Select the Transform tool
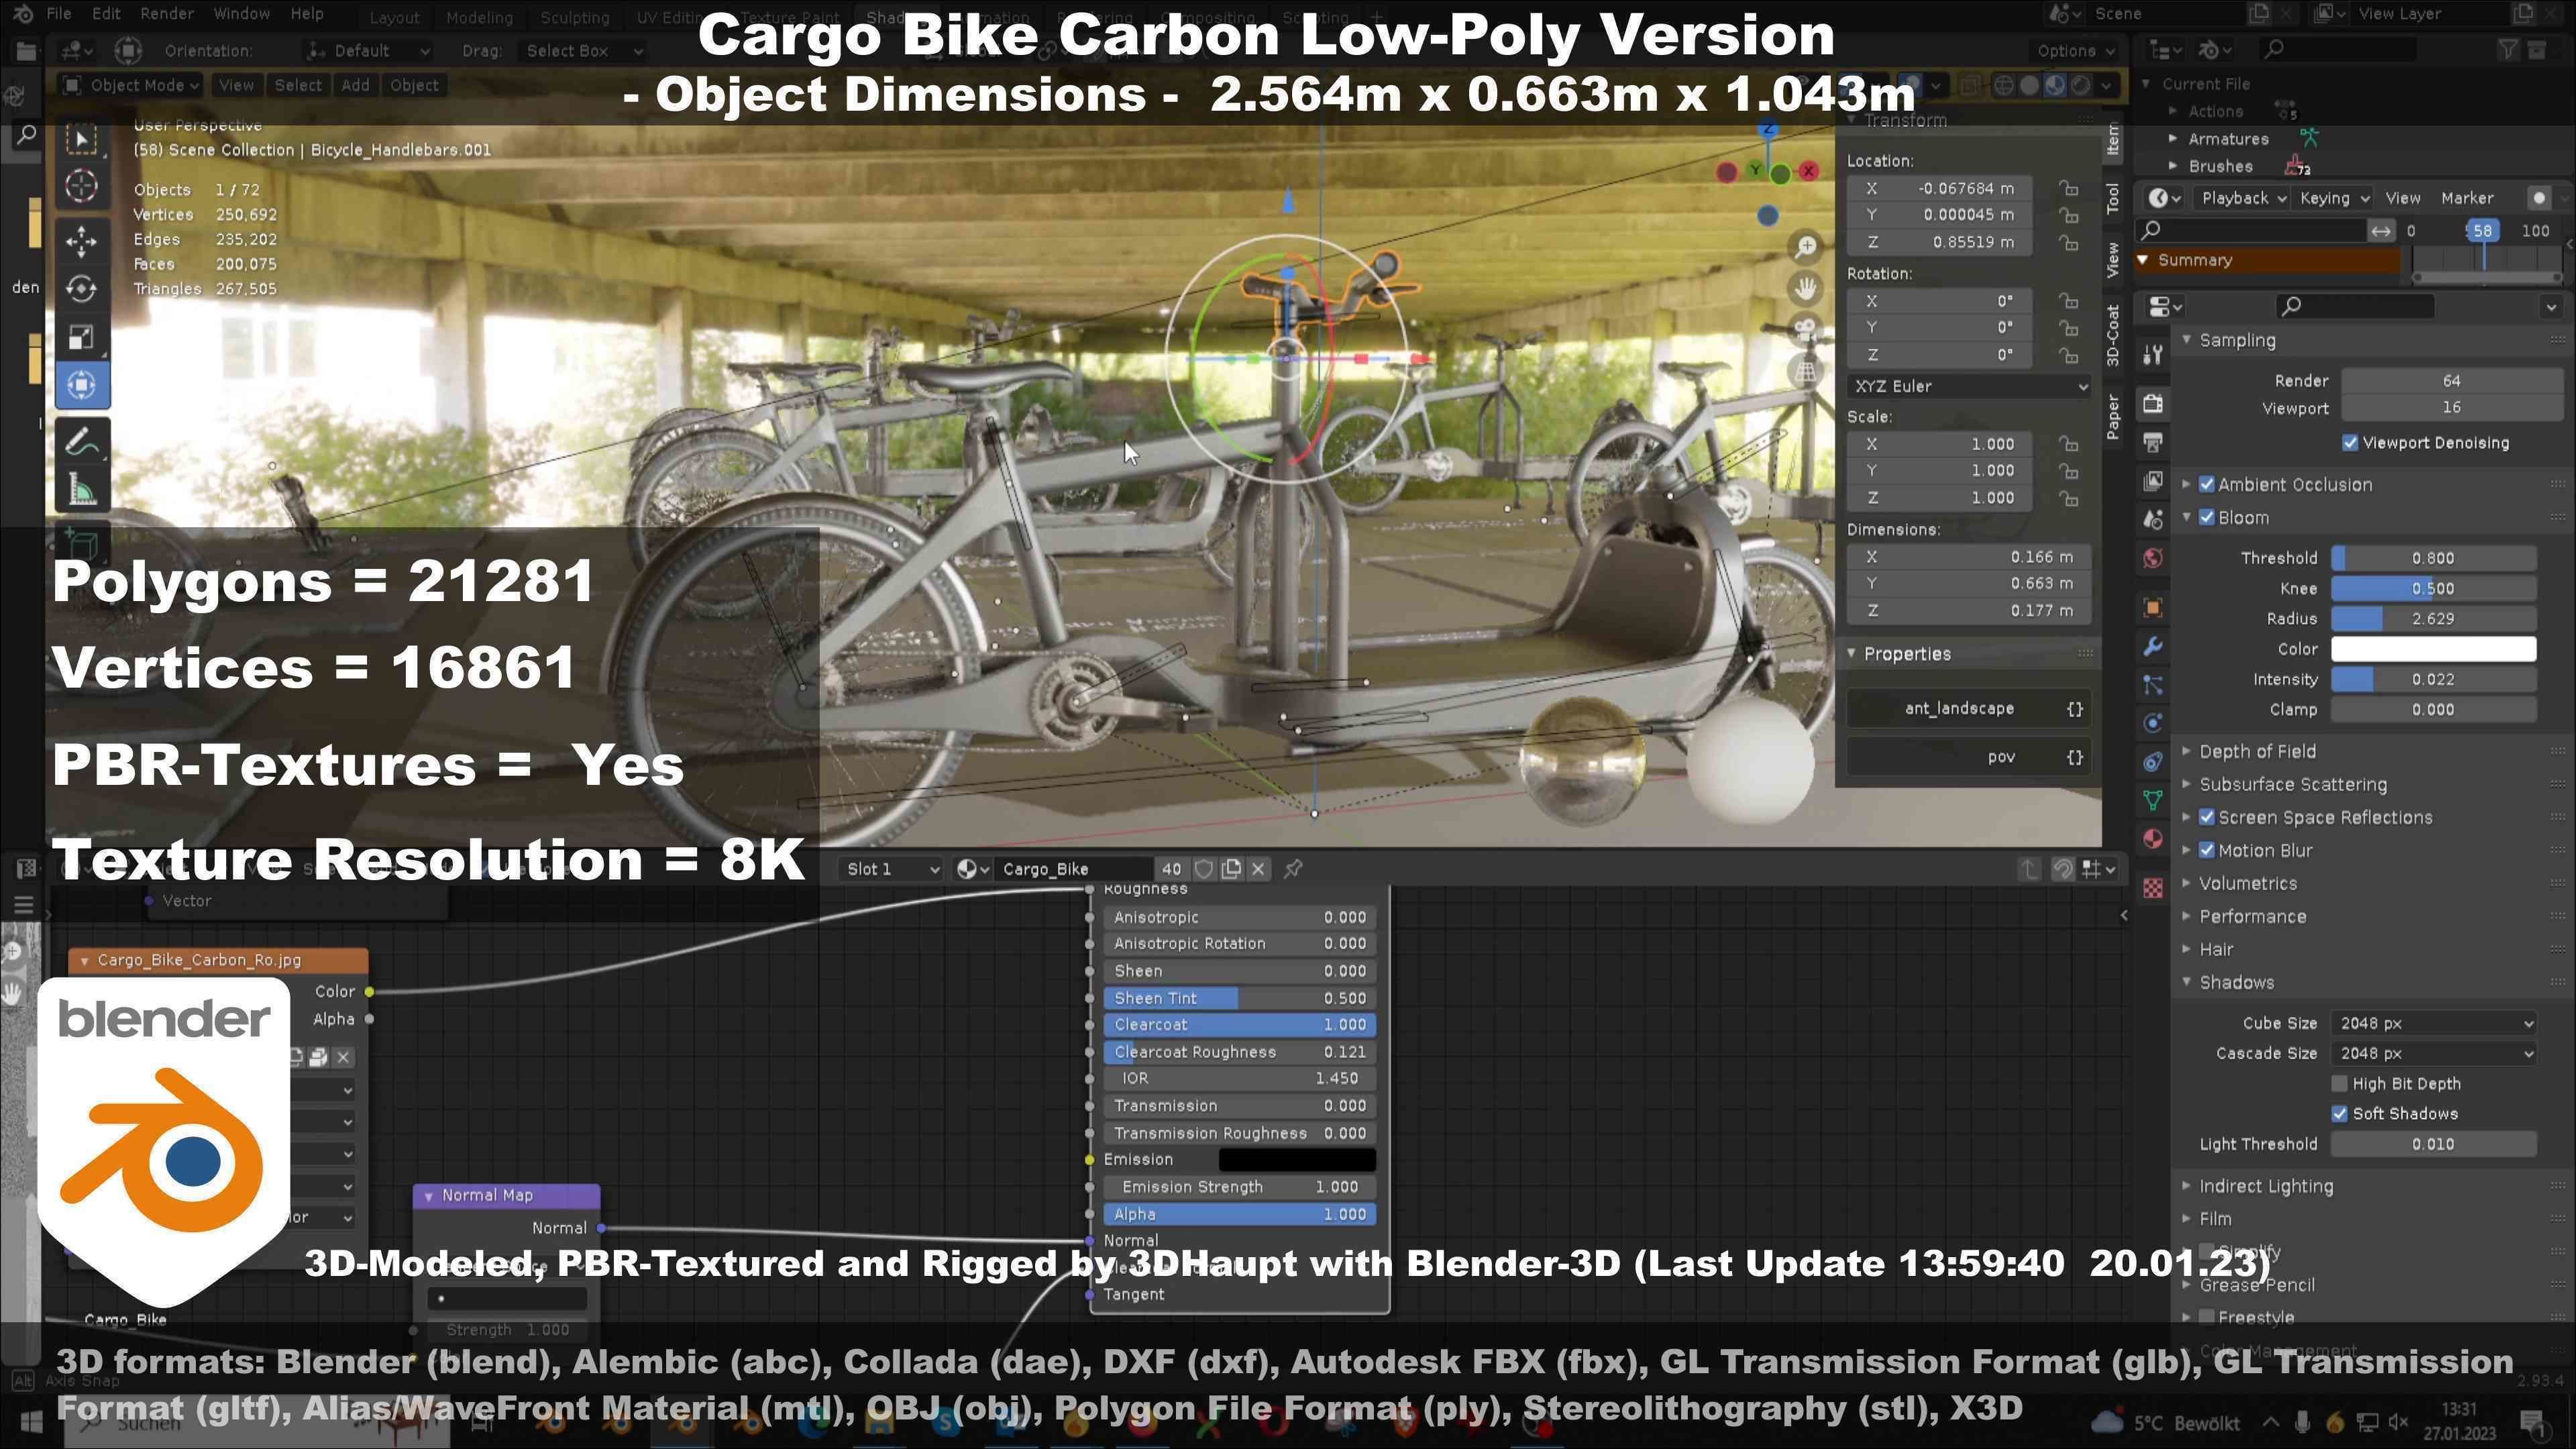The height and width of the screenshot is (1449, 2576). (82, 385)
